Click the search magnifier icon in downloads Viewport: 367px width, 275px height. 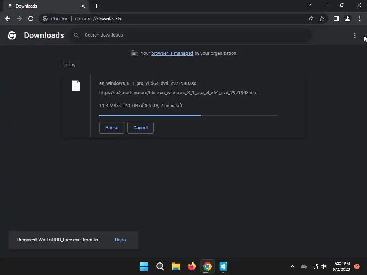[x=76, y=35]
